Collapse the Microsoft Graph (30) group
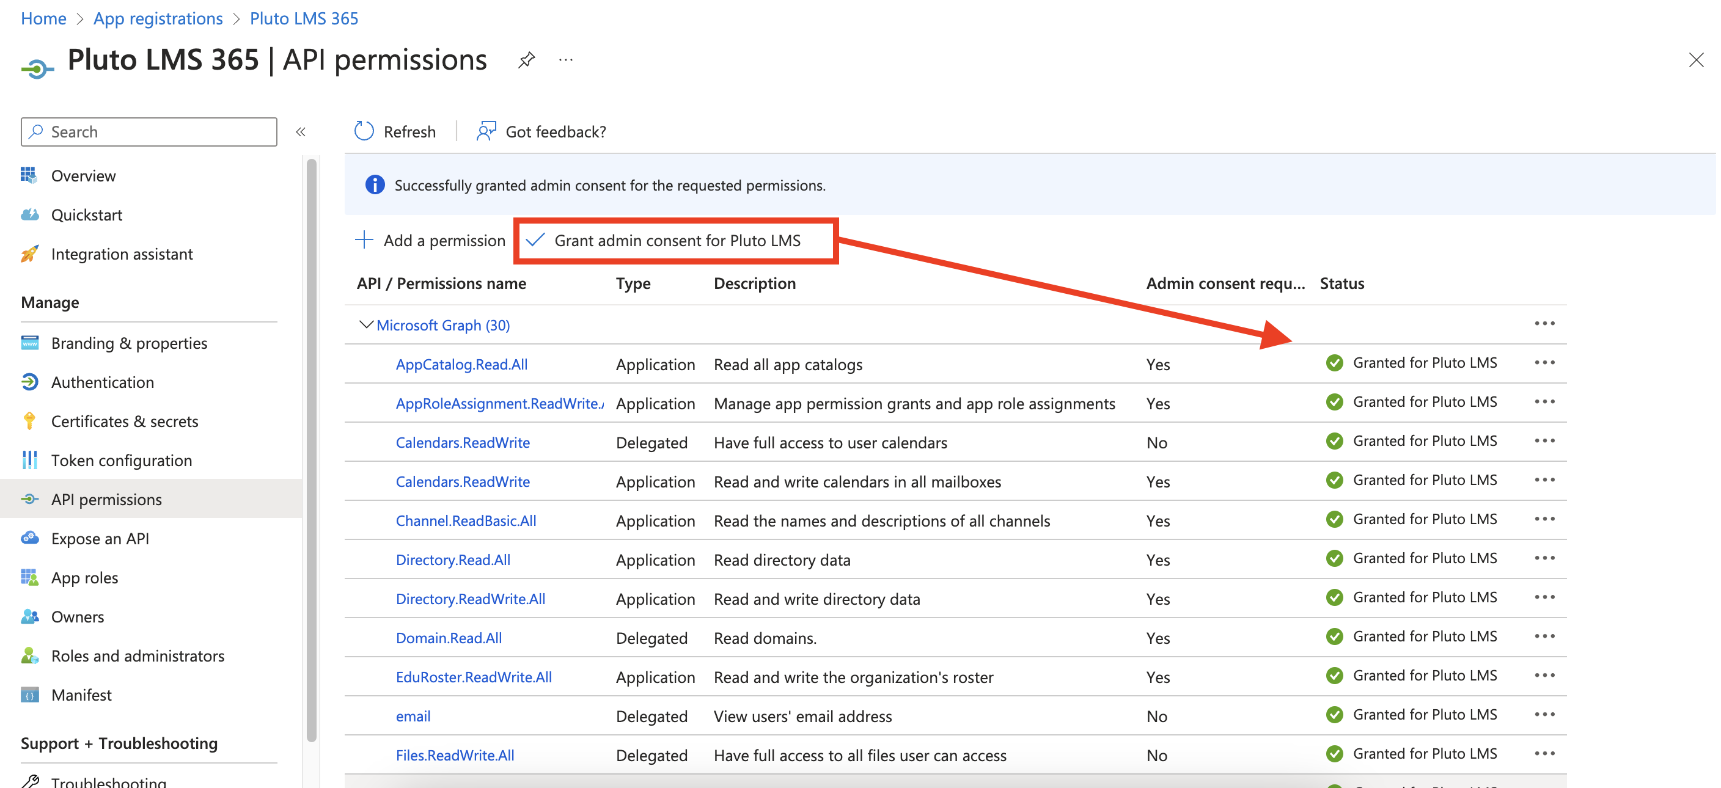This screenshot has width=1721, height=788. point(366,324)
